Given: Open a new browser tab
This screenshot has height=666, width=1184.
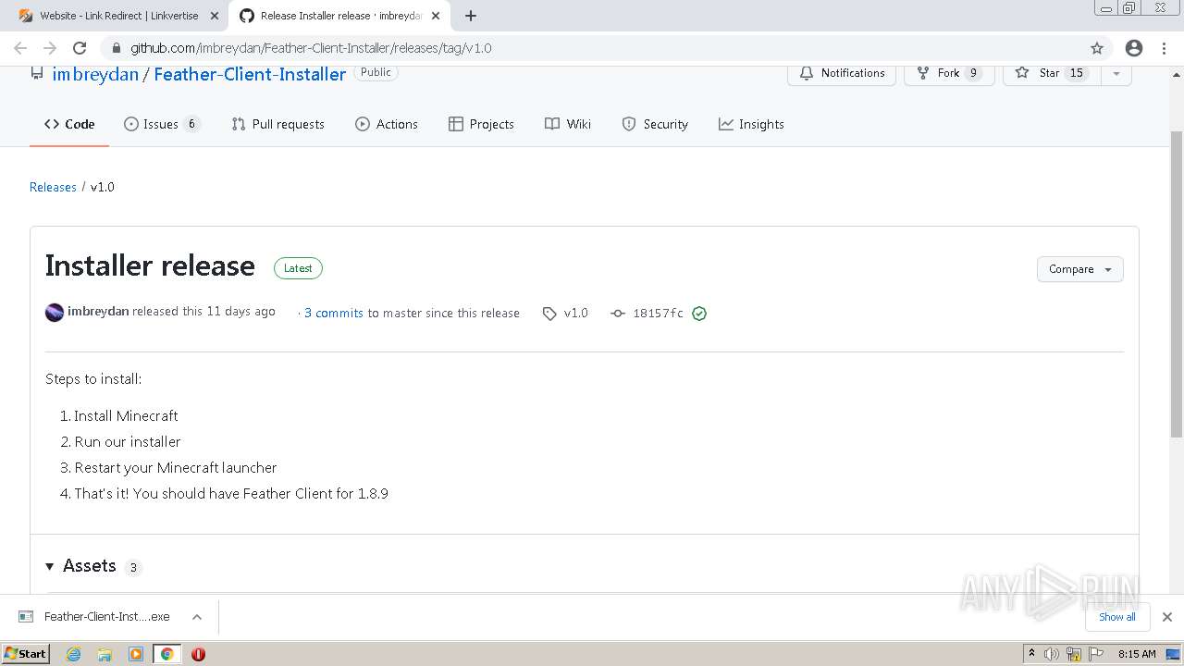Looking at the screenshot, I should (x=471, y=16).
